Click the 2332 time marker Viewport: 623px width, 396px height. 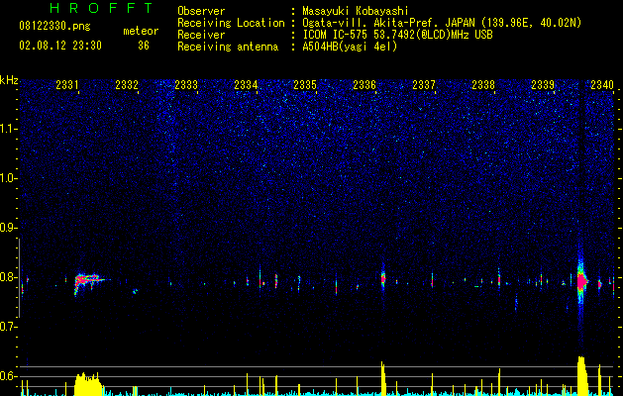click(127, 84)
